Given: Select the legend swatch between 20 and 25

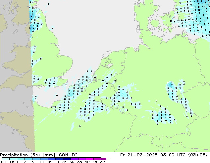Looking at the screenshot, I should point(59,159).
